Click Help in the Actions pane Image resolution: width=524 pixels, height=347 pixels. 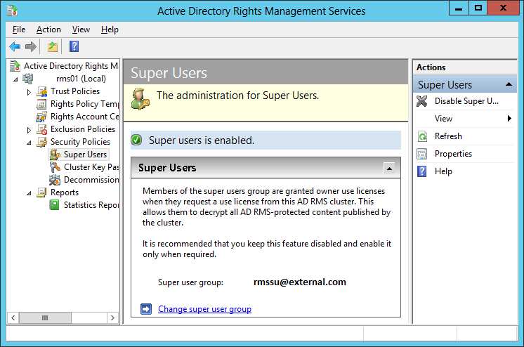pyautogui.click(x=443, y=171)
